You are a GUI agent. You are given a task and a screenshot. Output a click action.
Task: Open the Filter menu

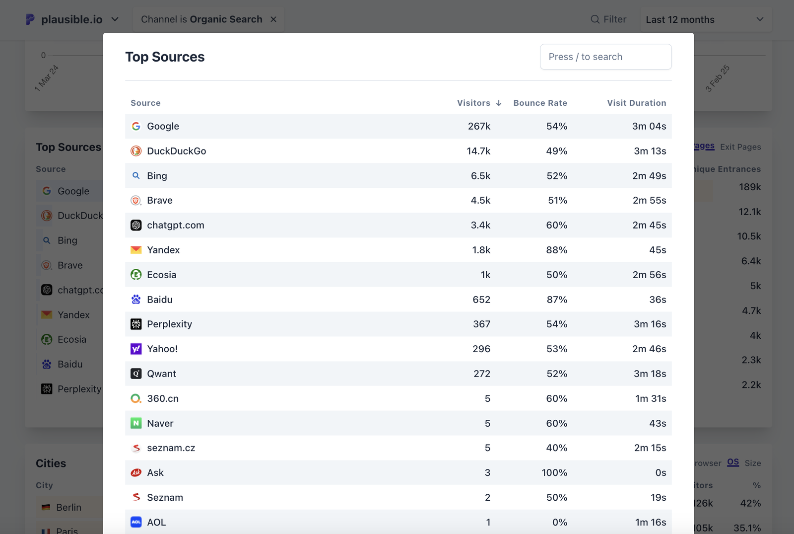click(608, 19)
